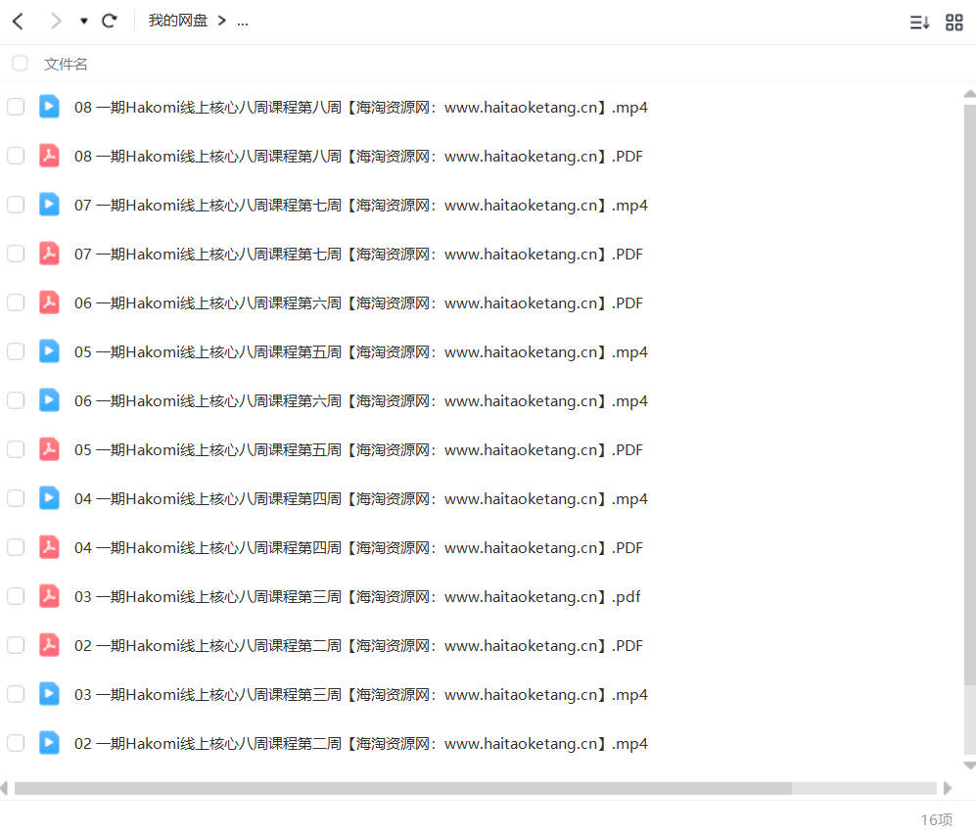Click video icon of 06 第六周 .mp4
This screenshot has width=976, height=836.
coord(49,400)
